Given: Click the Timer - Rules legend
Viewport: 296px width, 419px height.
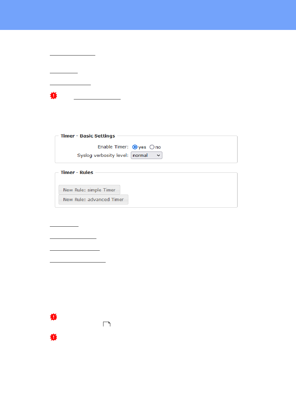Looking at the screenshot, I should pos(77,172).
